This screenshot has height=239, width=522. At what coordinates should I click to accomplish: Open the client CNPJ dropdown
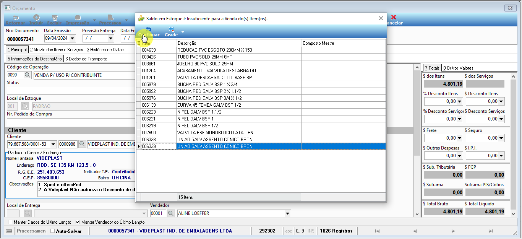54,144
